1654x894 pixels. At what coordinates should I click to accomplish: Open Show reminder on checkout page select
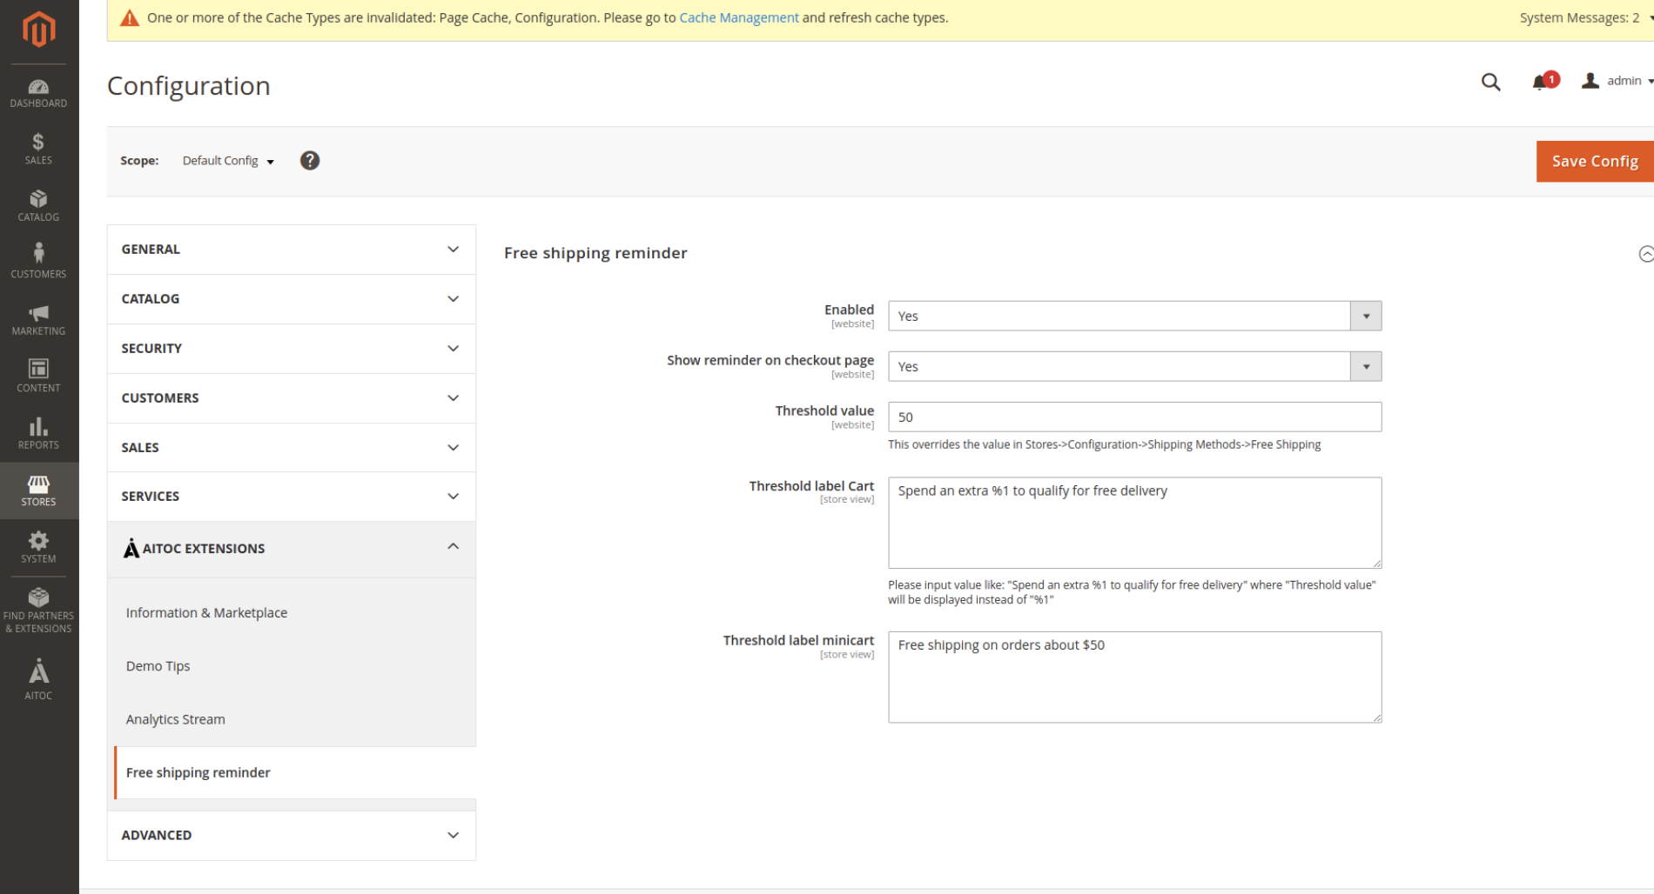(1134, 366)
